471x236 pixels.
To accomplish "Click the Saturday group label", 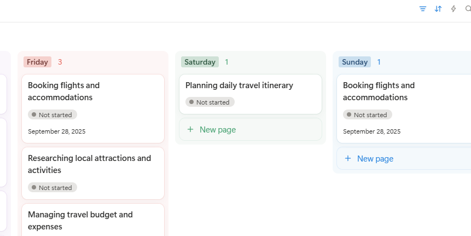I will click(200, 62).
